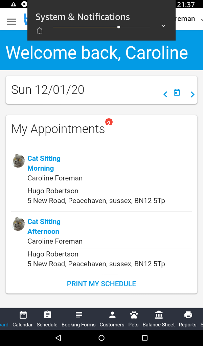Go to next day with right chevron

coord(192,94)
